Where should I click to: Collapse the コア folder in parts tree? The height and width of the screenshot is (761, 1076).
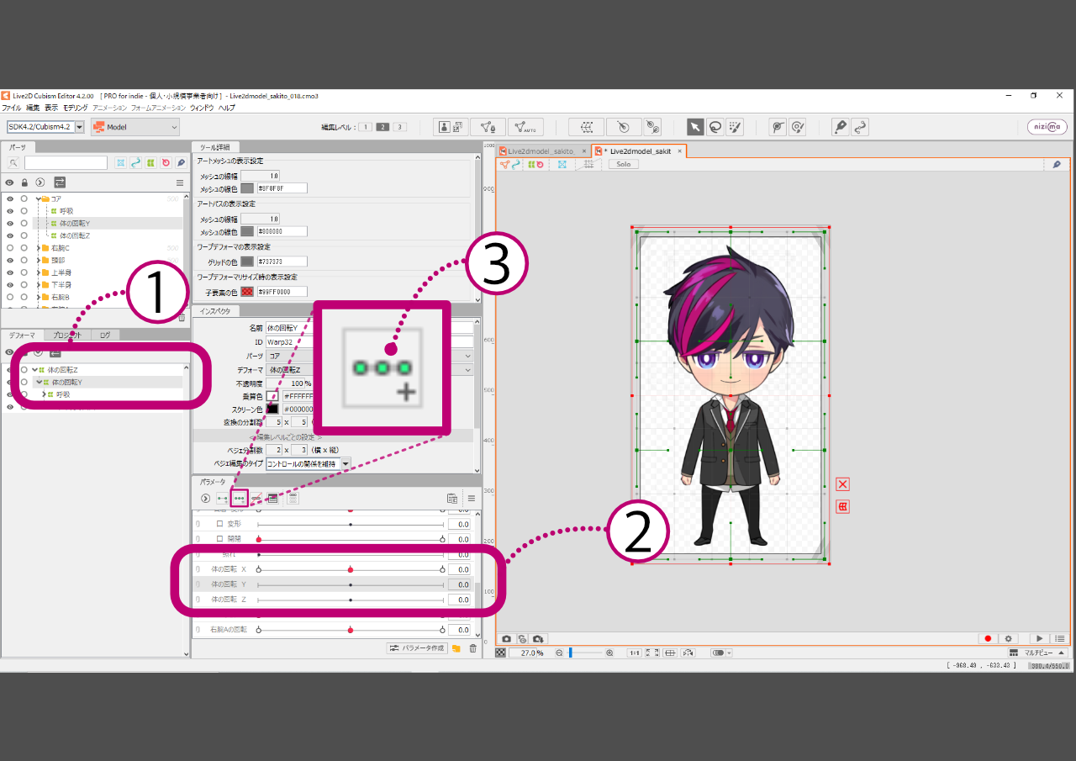coord(39,199)
